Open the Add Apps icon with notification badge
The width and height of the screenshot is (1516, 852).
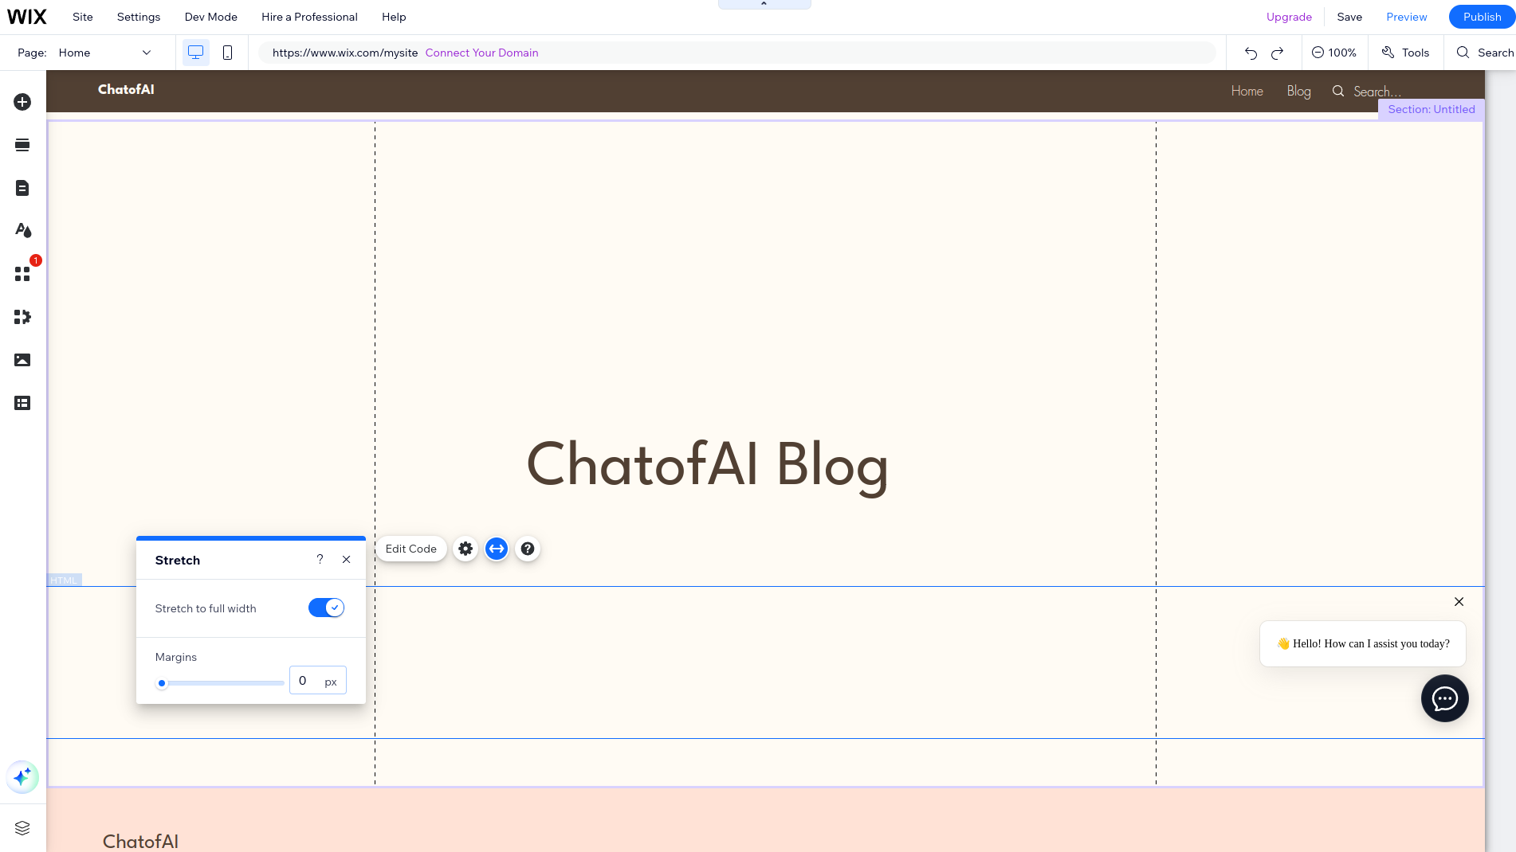point(22,274)
